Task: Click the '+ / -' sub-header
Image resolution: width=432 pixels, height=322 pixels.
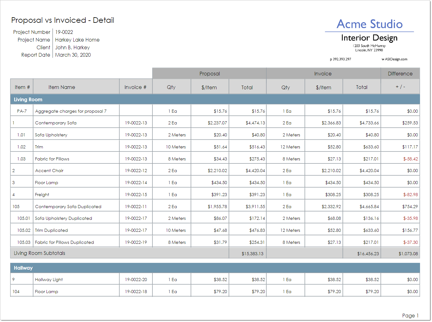Action: point(400,87)
